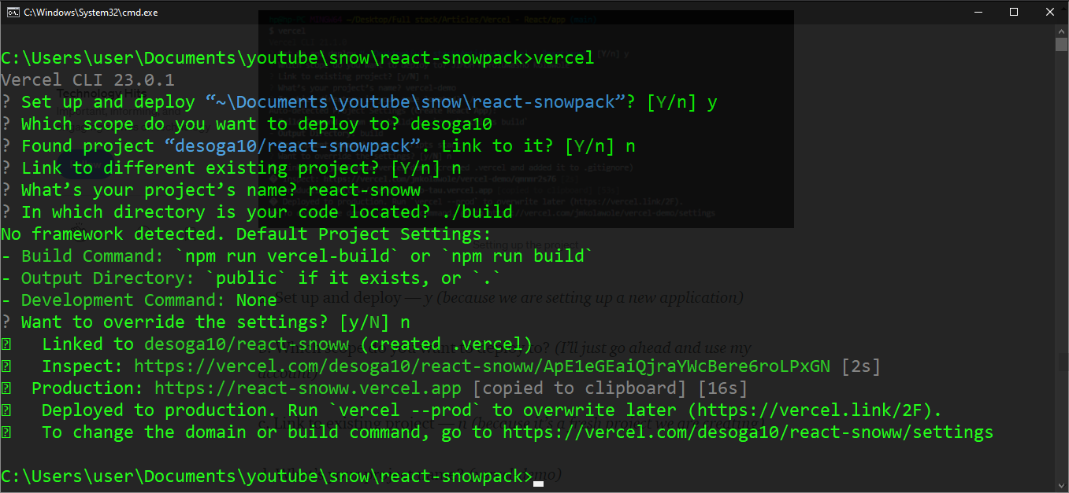Click the scrollbar down arrow
Viewport: 1069px width, 493px height.
(1061, 485)
